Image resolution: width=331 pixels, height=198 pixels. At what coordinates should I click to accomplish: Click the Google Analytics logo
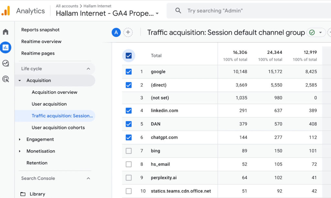pos(5,11)
